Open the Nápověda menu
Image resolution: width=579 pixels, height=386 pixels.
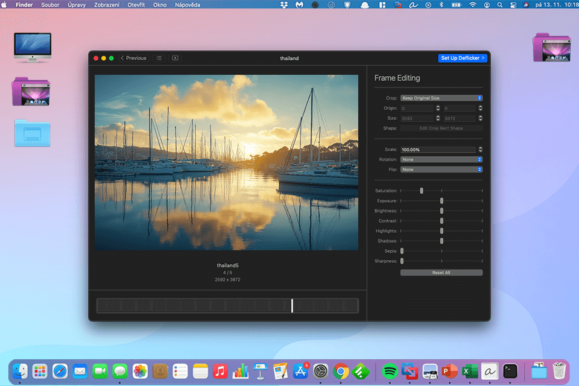pyautogui.click(x=188, y=5)
